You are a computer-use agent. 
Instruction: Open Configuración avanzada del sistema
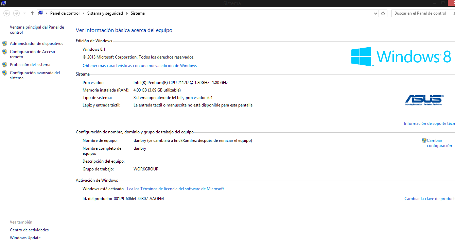pos(35,75)
